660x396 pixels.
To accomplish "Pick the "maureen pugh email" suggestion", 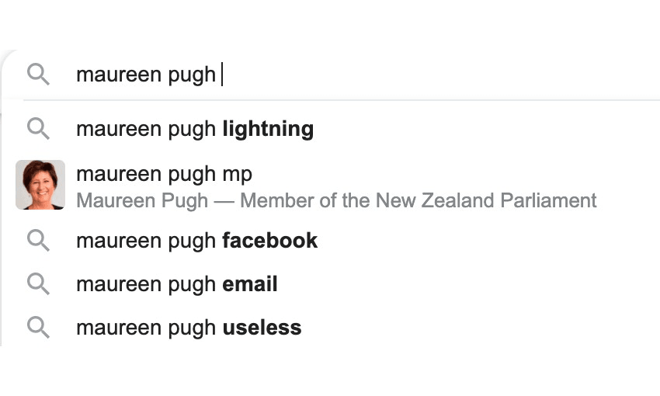I will click(176, 284).
